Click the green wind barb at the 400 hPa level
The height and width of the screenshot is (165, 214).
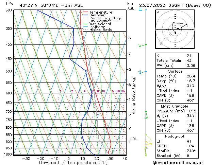pyautogui.click(x=143, y=45)
